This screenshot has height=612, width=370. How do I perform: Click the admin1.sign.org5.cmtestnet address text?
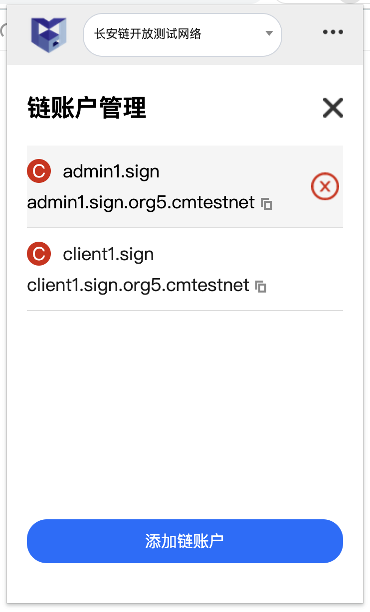(141, 203)
